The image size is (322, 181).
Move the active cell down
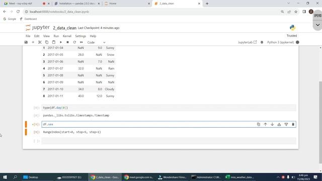coord(272,124)
